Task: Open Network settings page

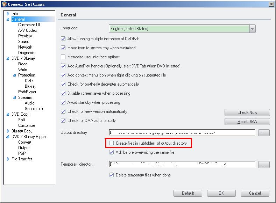Action: (x=25, y=47)
